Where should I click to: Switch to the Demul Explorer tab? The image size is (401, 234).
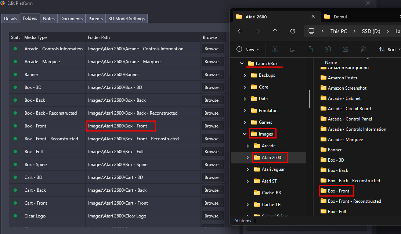(340, 17)
